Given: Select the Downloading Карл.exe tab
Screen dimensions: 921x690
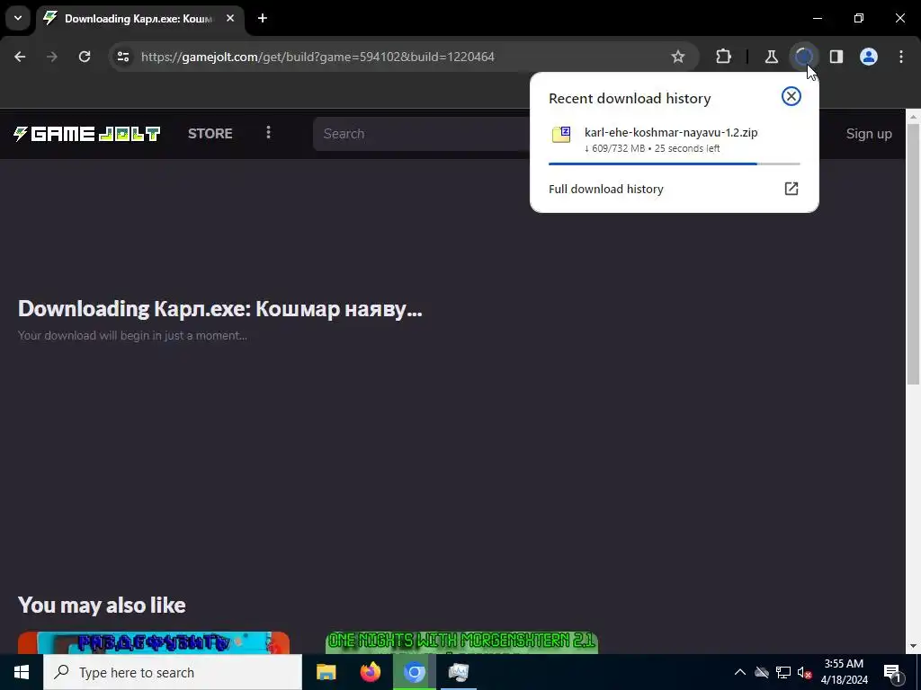Looking at the screenshot, I should click(139, 19).
